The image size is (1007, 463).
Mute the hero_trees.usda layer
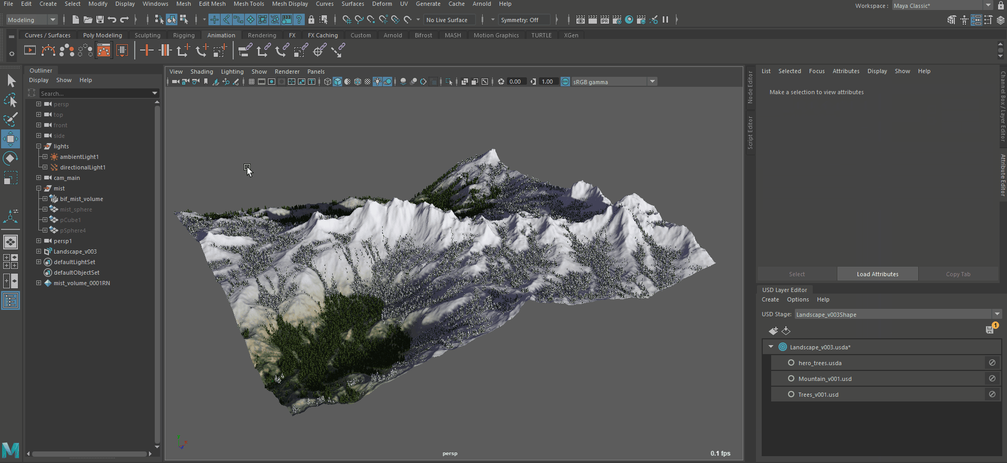point(992,363)
